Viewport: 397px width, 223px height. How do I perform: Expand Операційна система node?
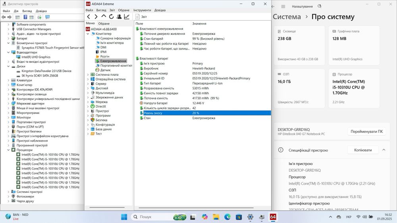[x=88, y=79]
